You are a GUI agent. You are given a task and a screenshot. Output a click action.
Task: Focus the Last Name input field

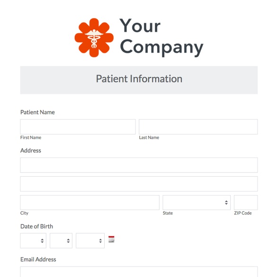(198, 127)
